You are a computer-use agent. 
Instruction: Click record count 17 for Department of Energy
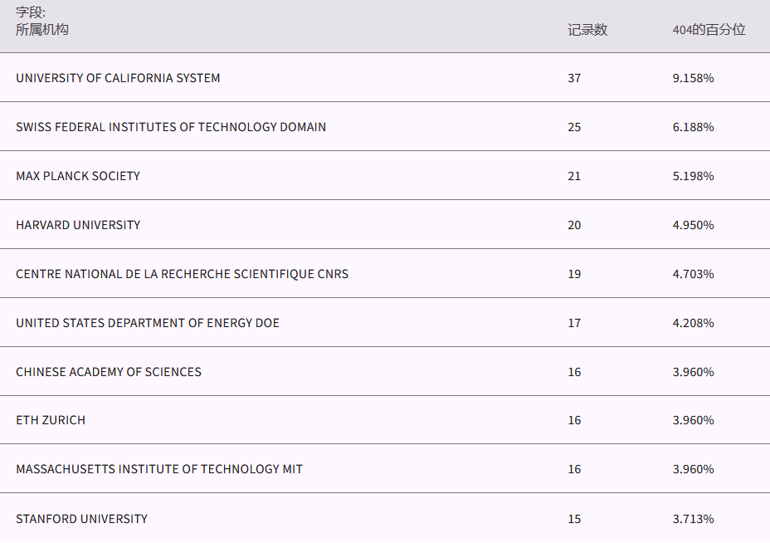click(574, 323)
